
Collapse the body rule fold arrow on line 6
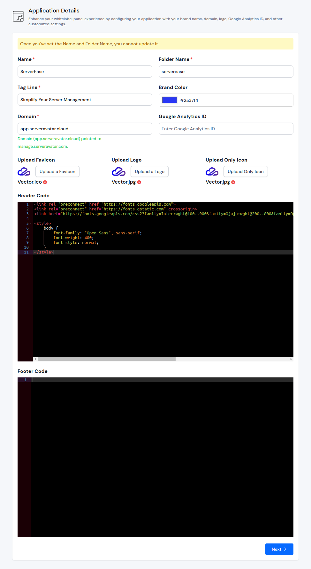click(31, 228)
